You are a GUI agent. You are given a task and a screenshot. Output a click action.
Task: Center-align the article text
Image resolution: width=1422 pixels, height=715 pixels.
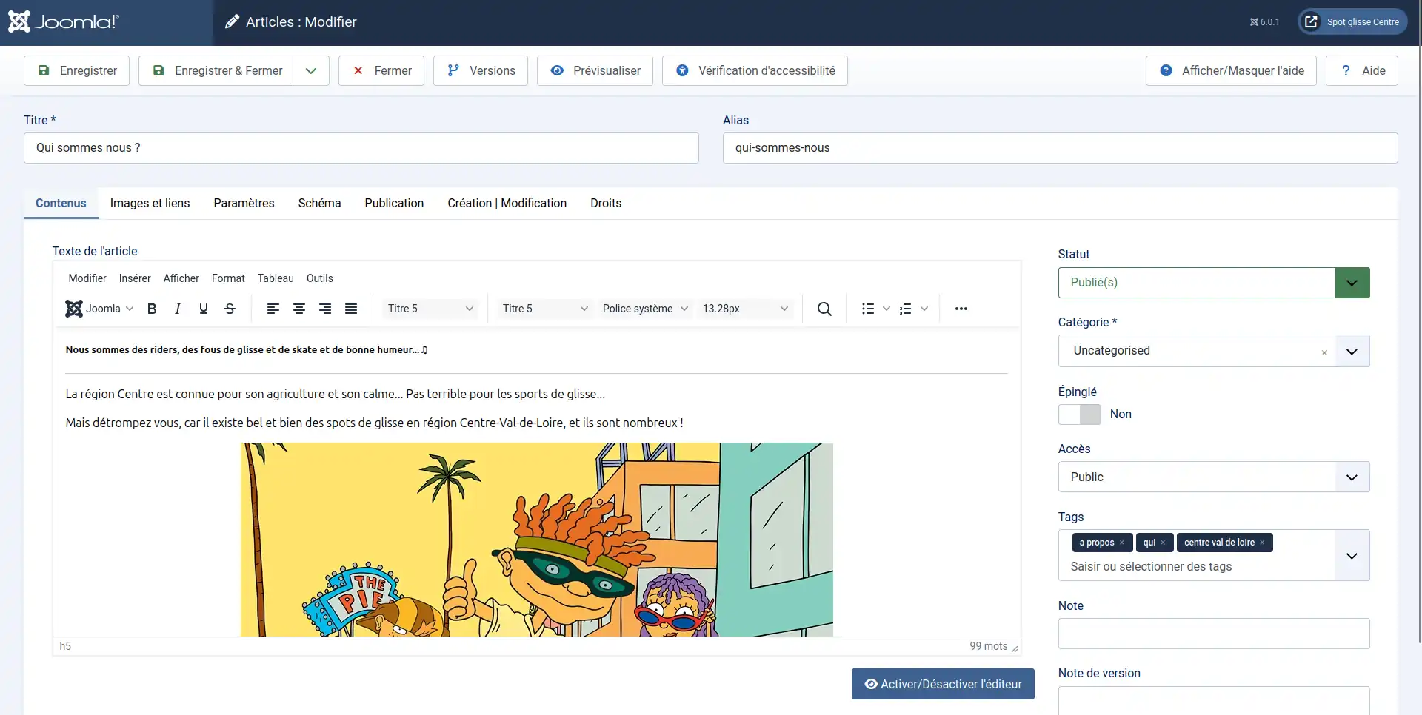coord(299,309)
